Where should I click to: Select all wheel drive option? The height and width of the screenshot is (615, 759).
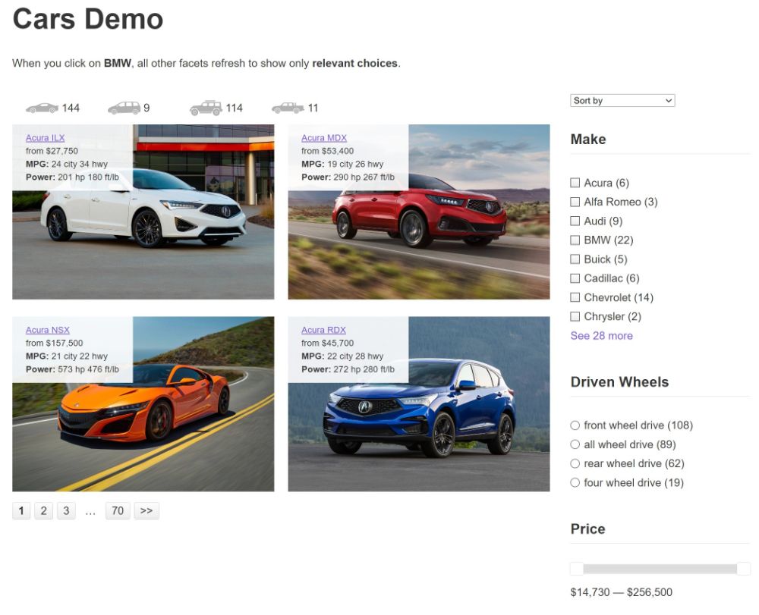click(575, 444)
